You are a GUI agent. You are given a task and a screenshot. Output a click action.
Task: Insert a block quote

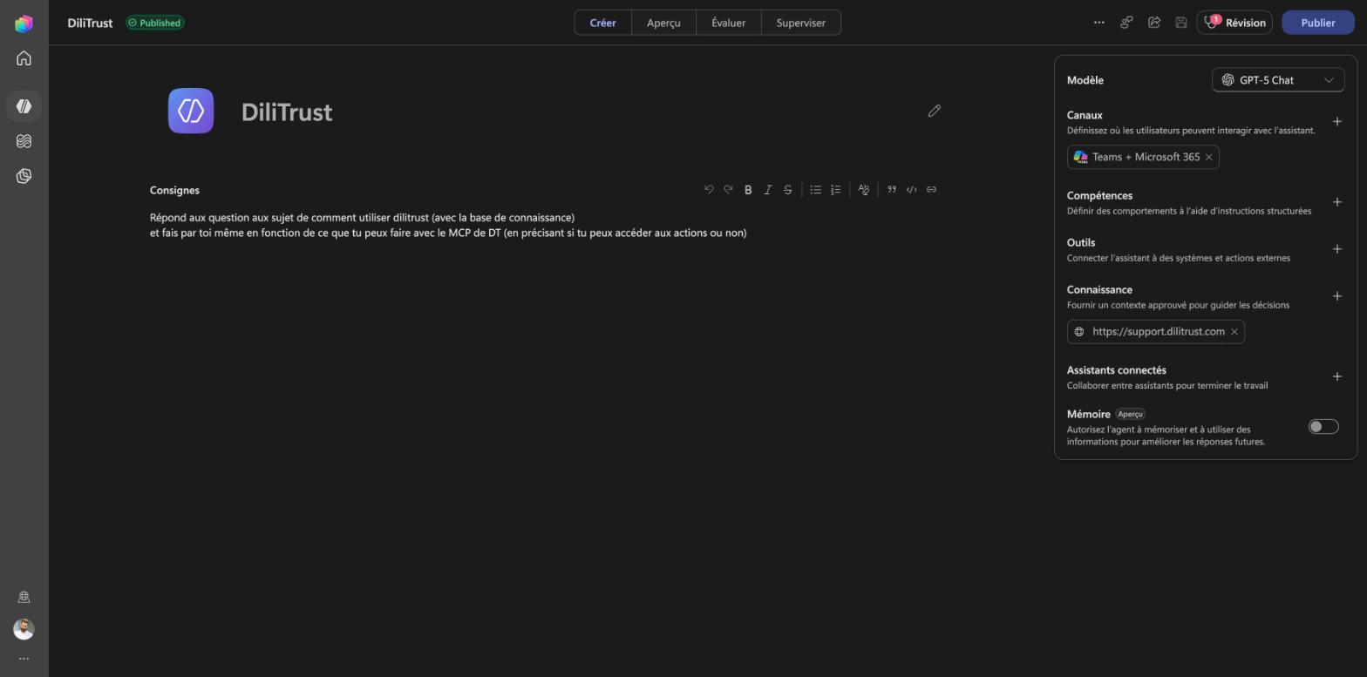pyautogui.click(x=892, y=189)
